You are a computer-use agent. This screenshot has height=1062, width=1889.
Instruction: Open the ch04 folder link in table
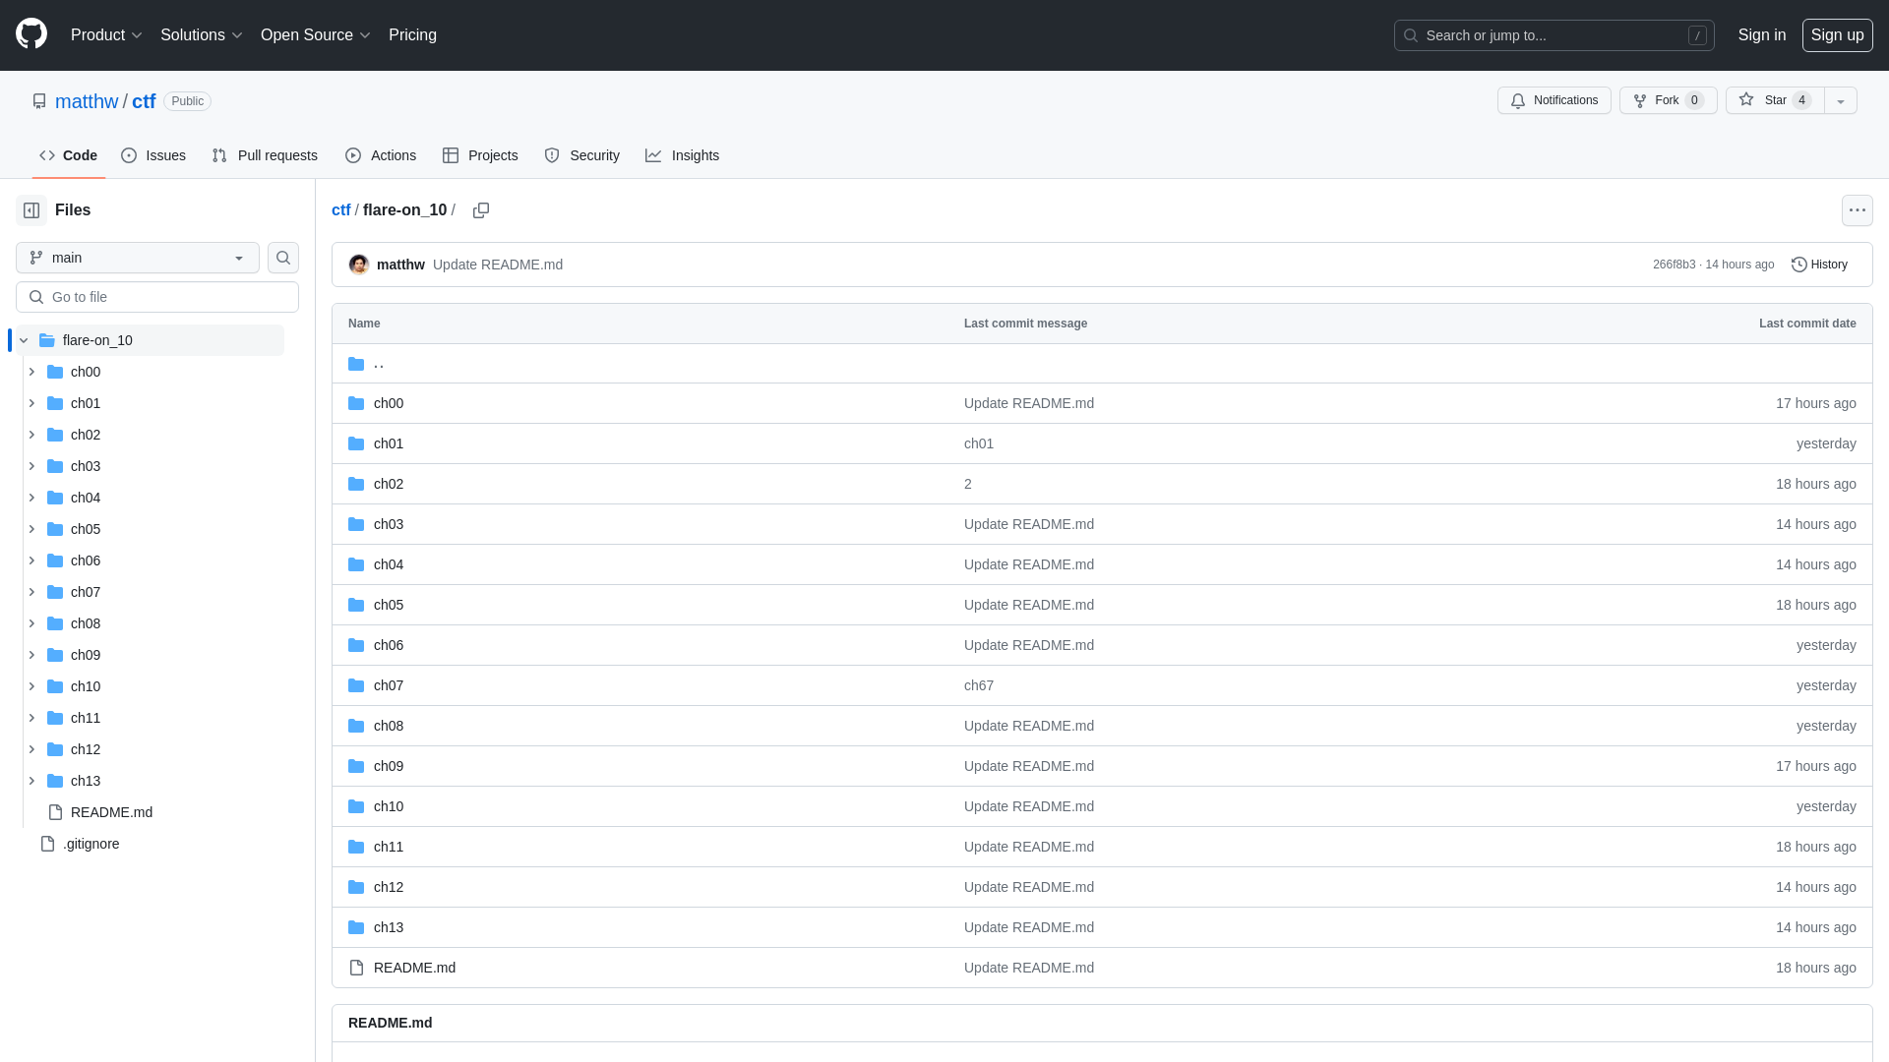pyautogui.click(x=389, y=564)
